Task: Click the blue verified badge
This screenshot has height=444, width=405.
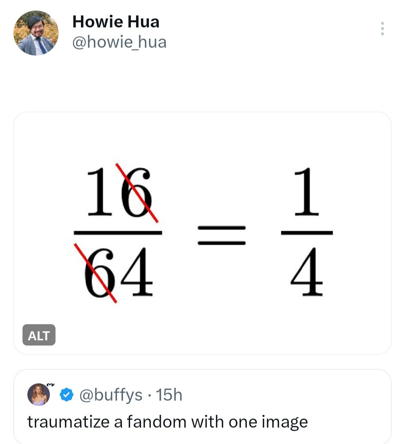Action: tap(67, 395)
